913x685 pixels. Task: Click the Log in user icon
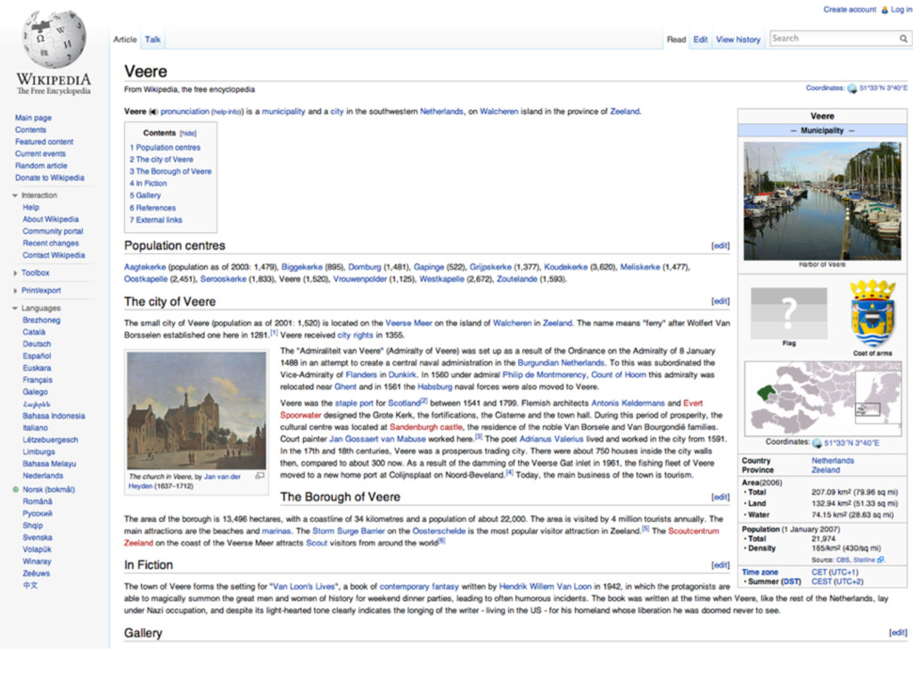tap(884, 10)
